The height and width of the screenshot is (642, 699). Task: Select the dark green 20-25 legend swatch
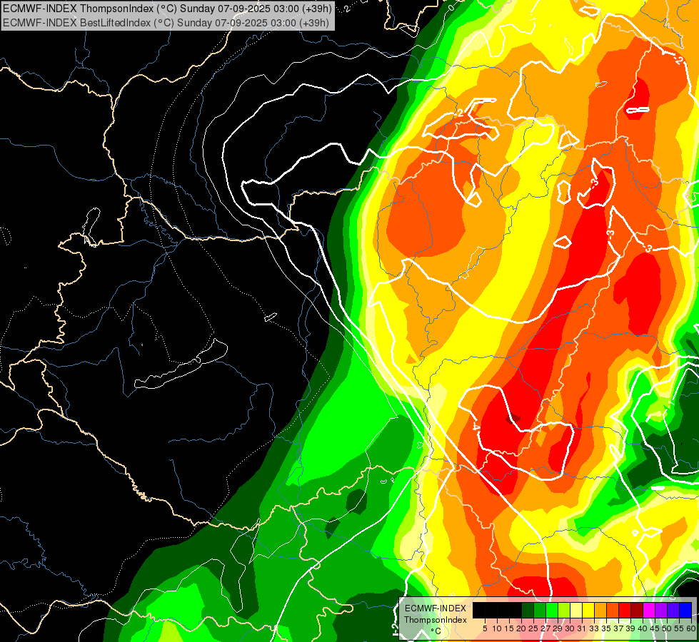528,610
